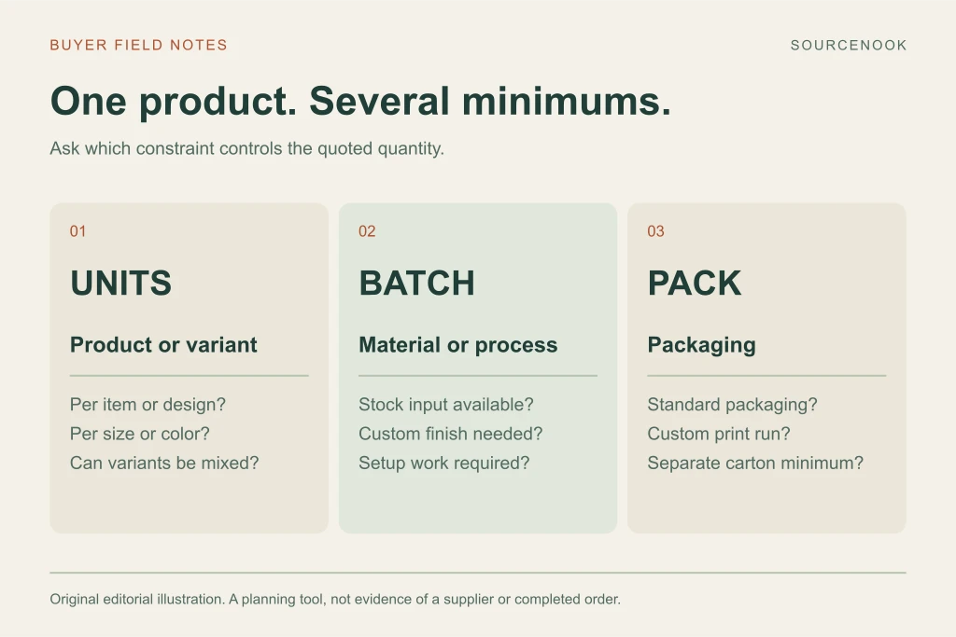Click the question Separate carton minimum?
The image size is (956, 637).
coord(755,464)
